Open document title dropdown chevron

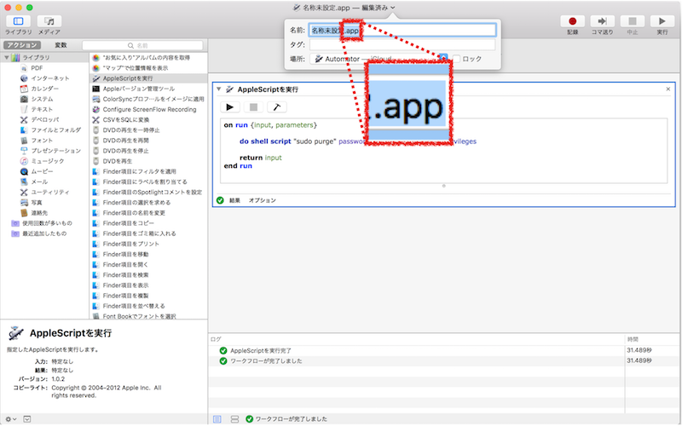pyautogui.click(x=393, y=8)
